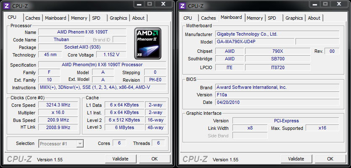Image resolution: width=351 pixels, height=168 pixels.
Task: Select Mainboard tab in right window
Action: [231, 18]
